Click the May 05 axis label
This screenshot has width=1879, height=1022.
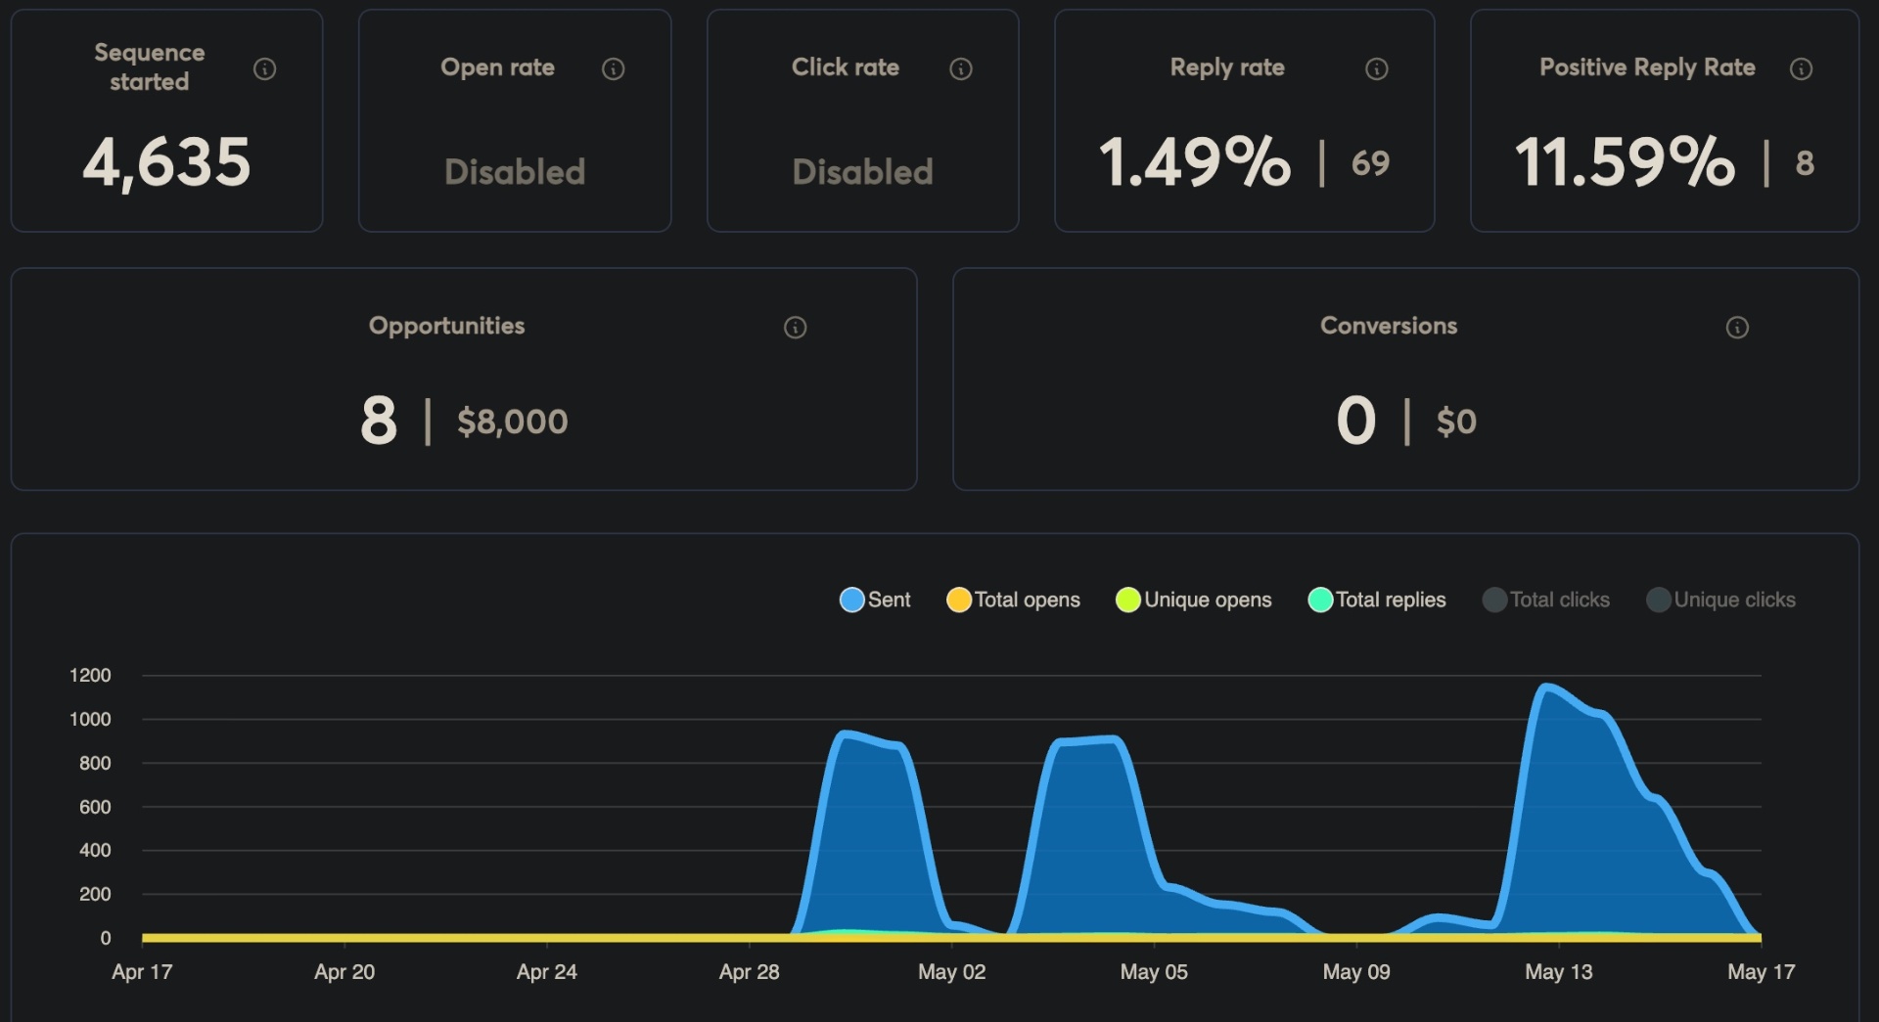1154,972
